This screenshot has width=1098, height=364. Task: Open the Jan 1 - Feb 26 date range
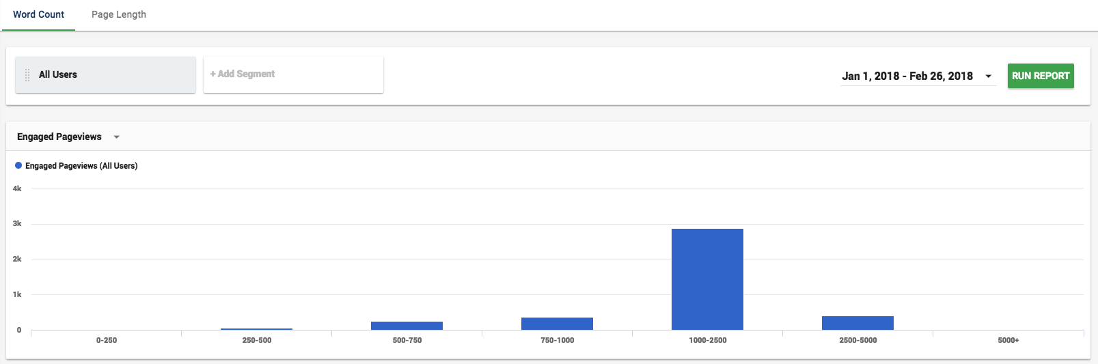907,76
